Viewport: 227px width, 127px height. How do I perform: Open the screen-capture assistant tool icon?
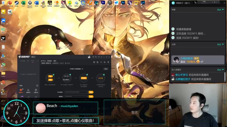point(28,91)
